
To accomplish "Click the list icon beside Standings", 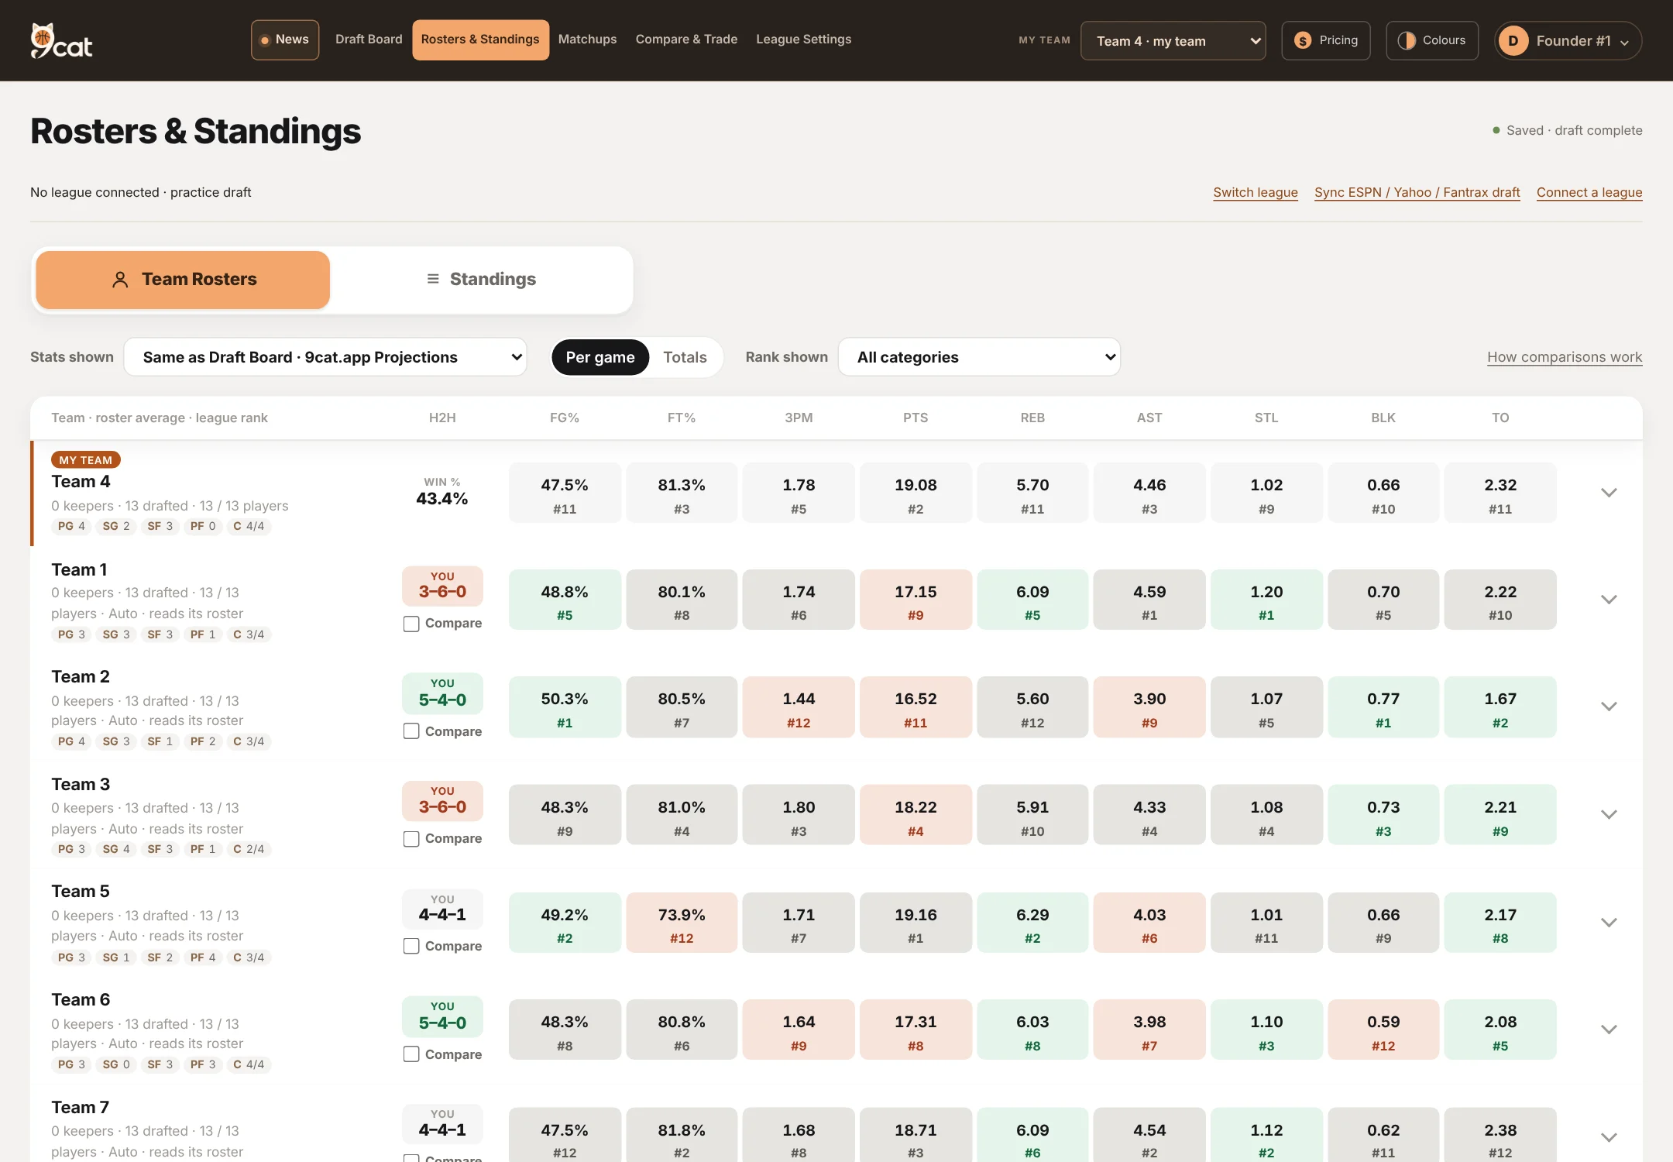I will coord(433,279).
